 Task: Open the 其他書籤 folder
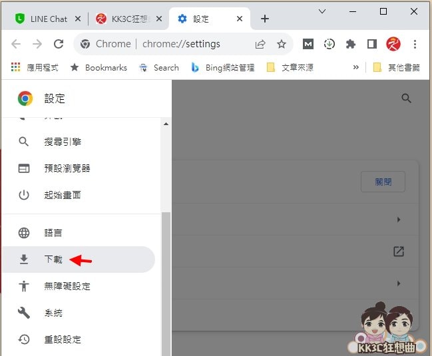point(396,67)
